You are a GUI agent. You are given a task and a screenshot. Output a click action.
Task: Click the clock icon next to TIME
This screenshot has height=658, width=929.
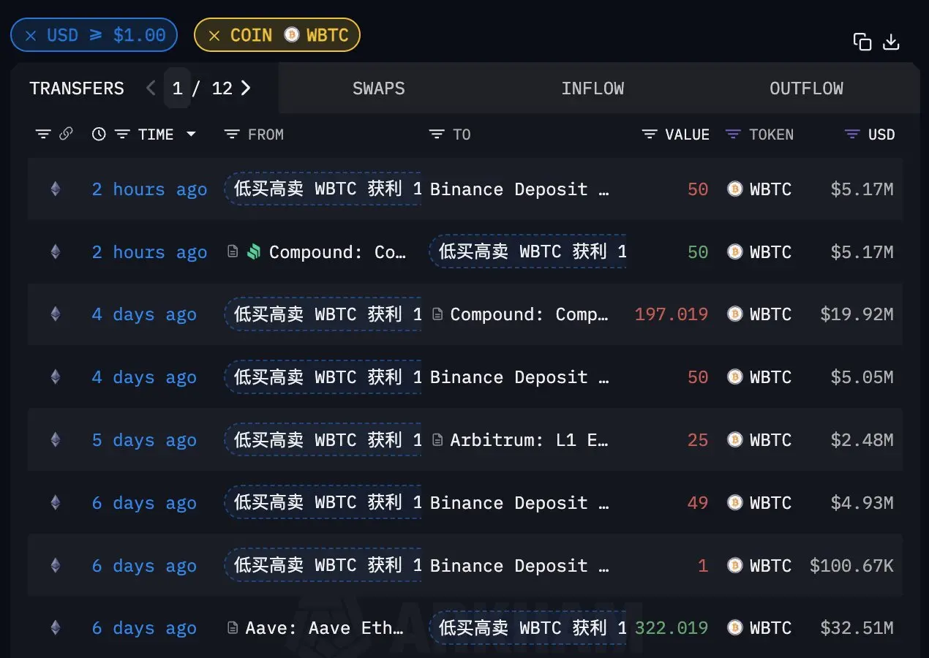(x=99, y=134)
